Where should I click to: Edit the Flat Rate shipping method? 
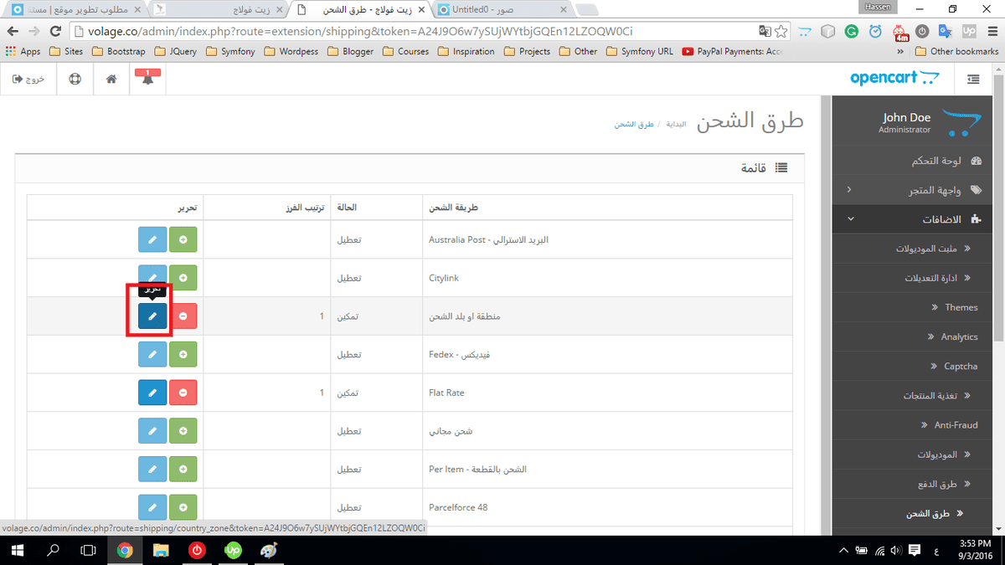[x=152, y=393]
